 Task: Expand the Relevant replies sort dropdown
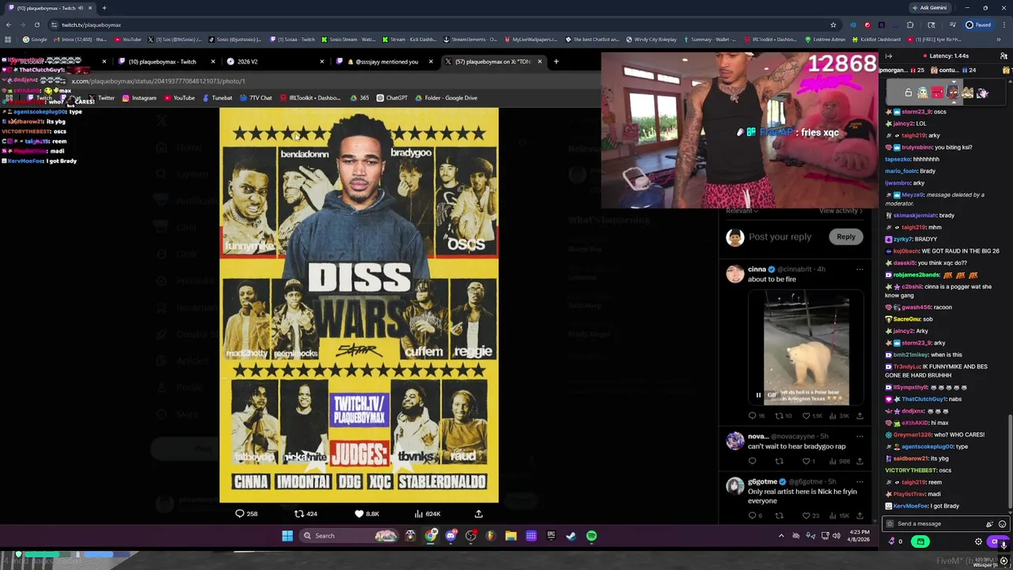742,211
